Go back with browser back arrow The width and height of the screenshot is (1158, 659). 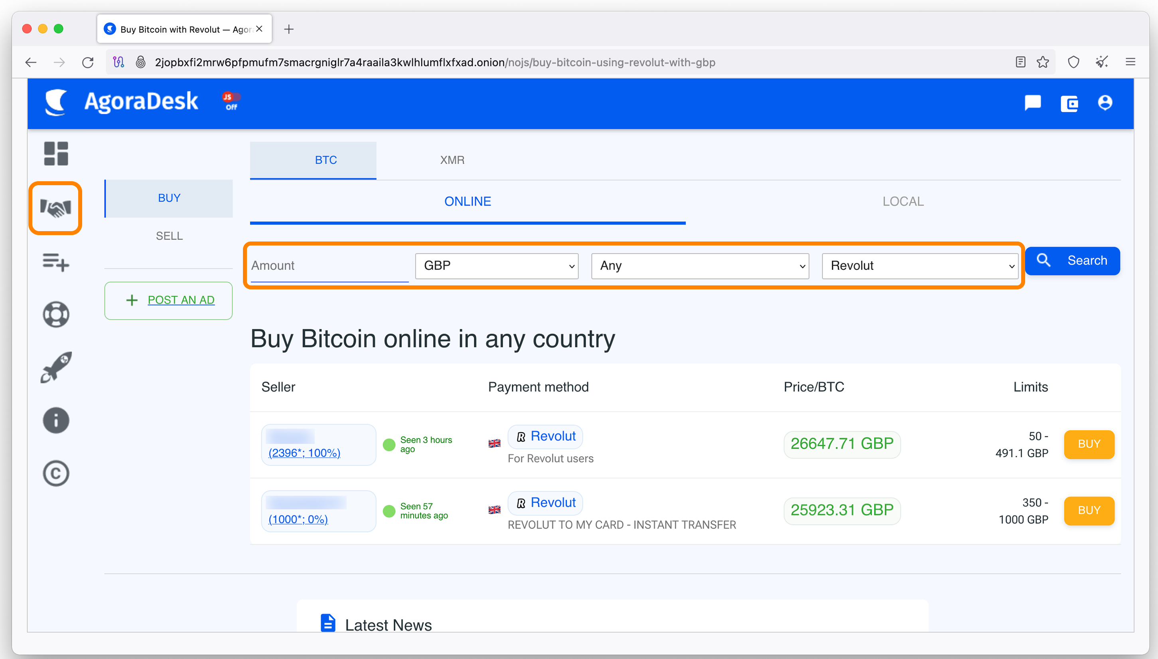point(31,62)
